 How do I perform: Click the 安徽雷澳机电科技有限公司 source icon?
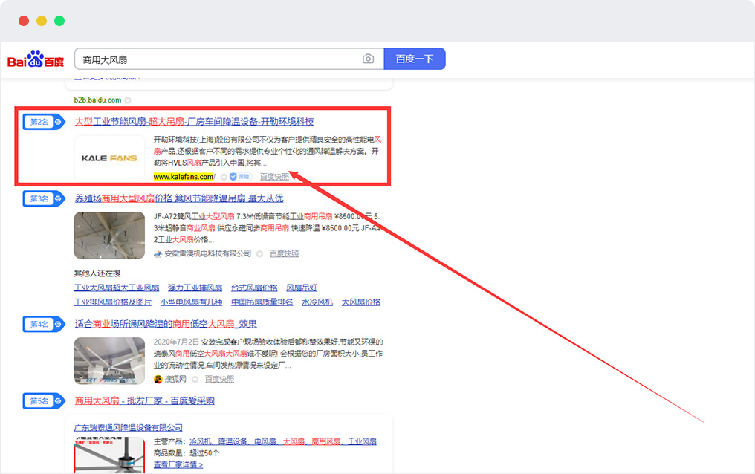[158, 253]
